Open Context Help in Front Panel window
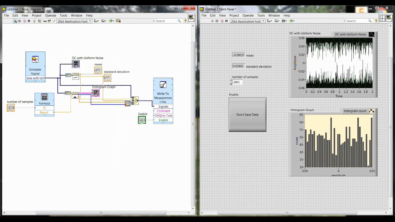395x222 pixels. coord(376,21)
